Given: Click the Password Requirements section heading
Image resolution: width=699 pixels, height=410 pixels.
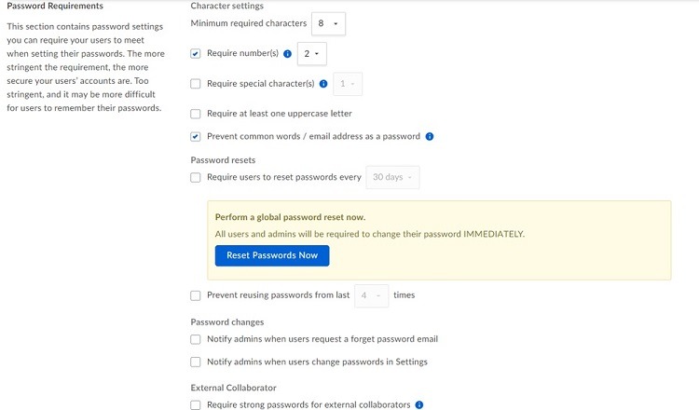Looking at the screenshot, I should 55,6.
